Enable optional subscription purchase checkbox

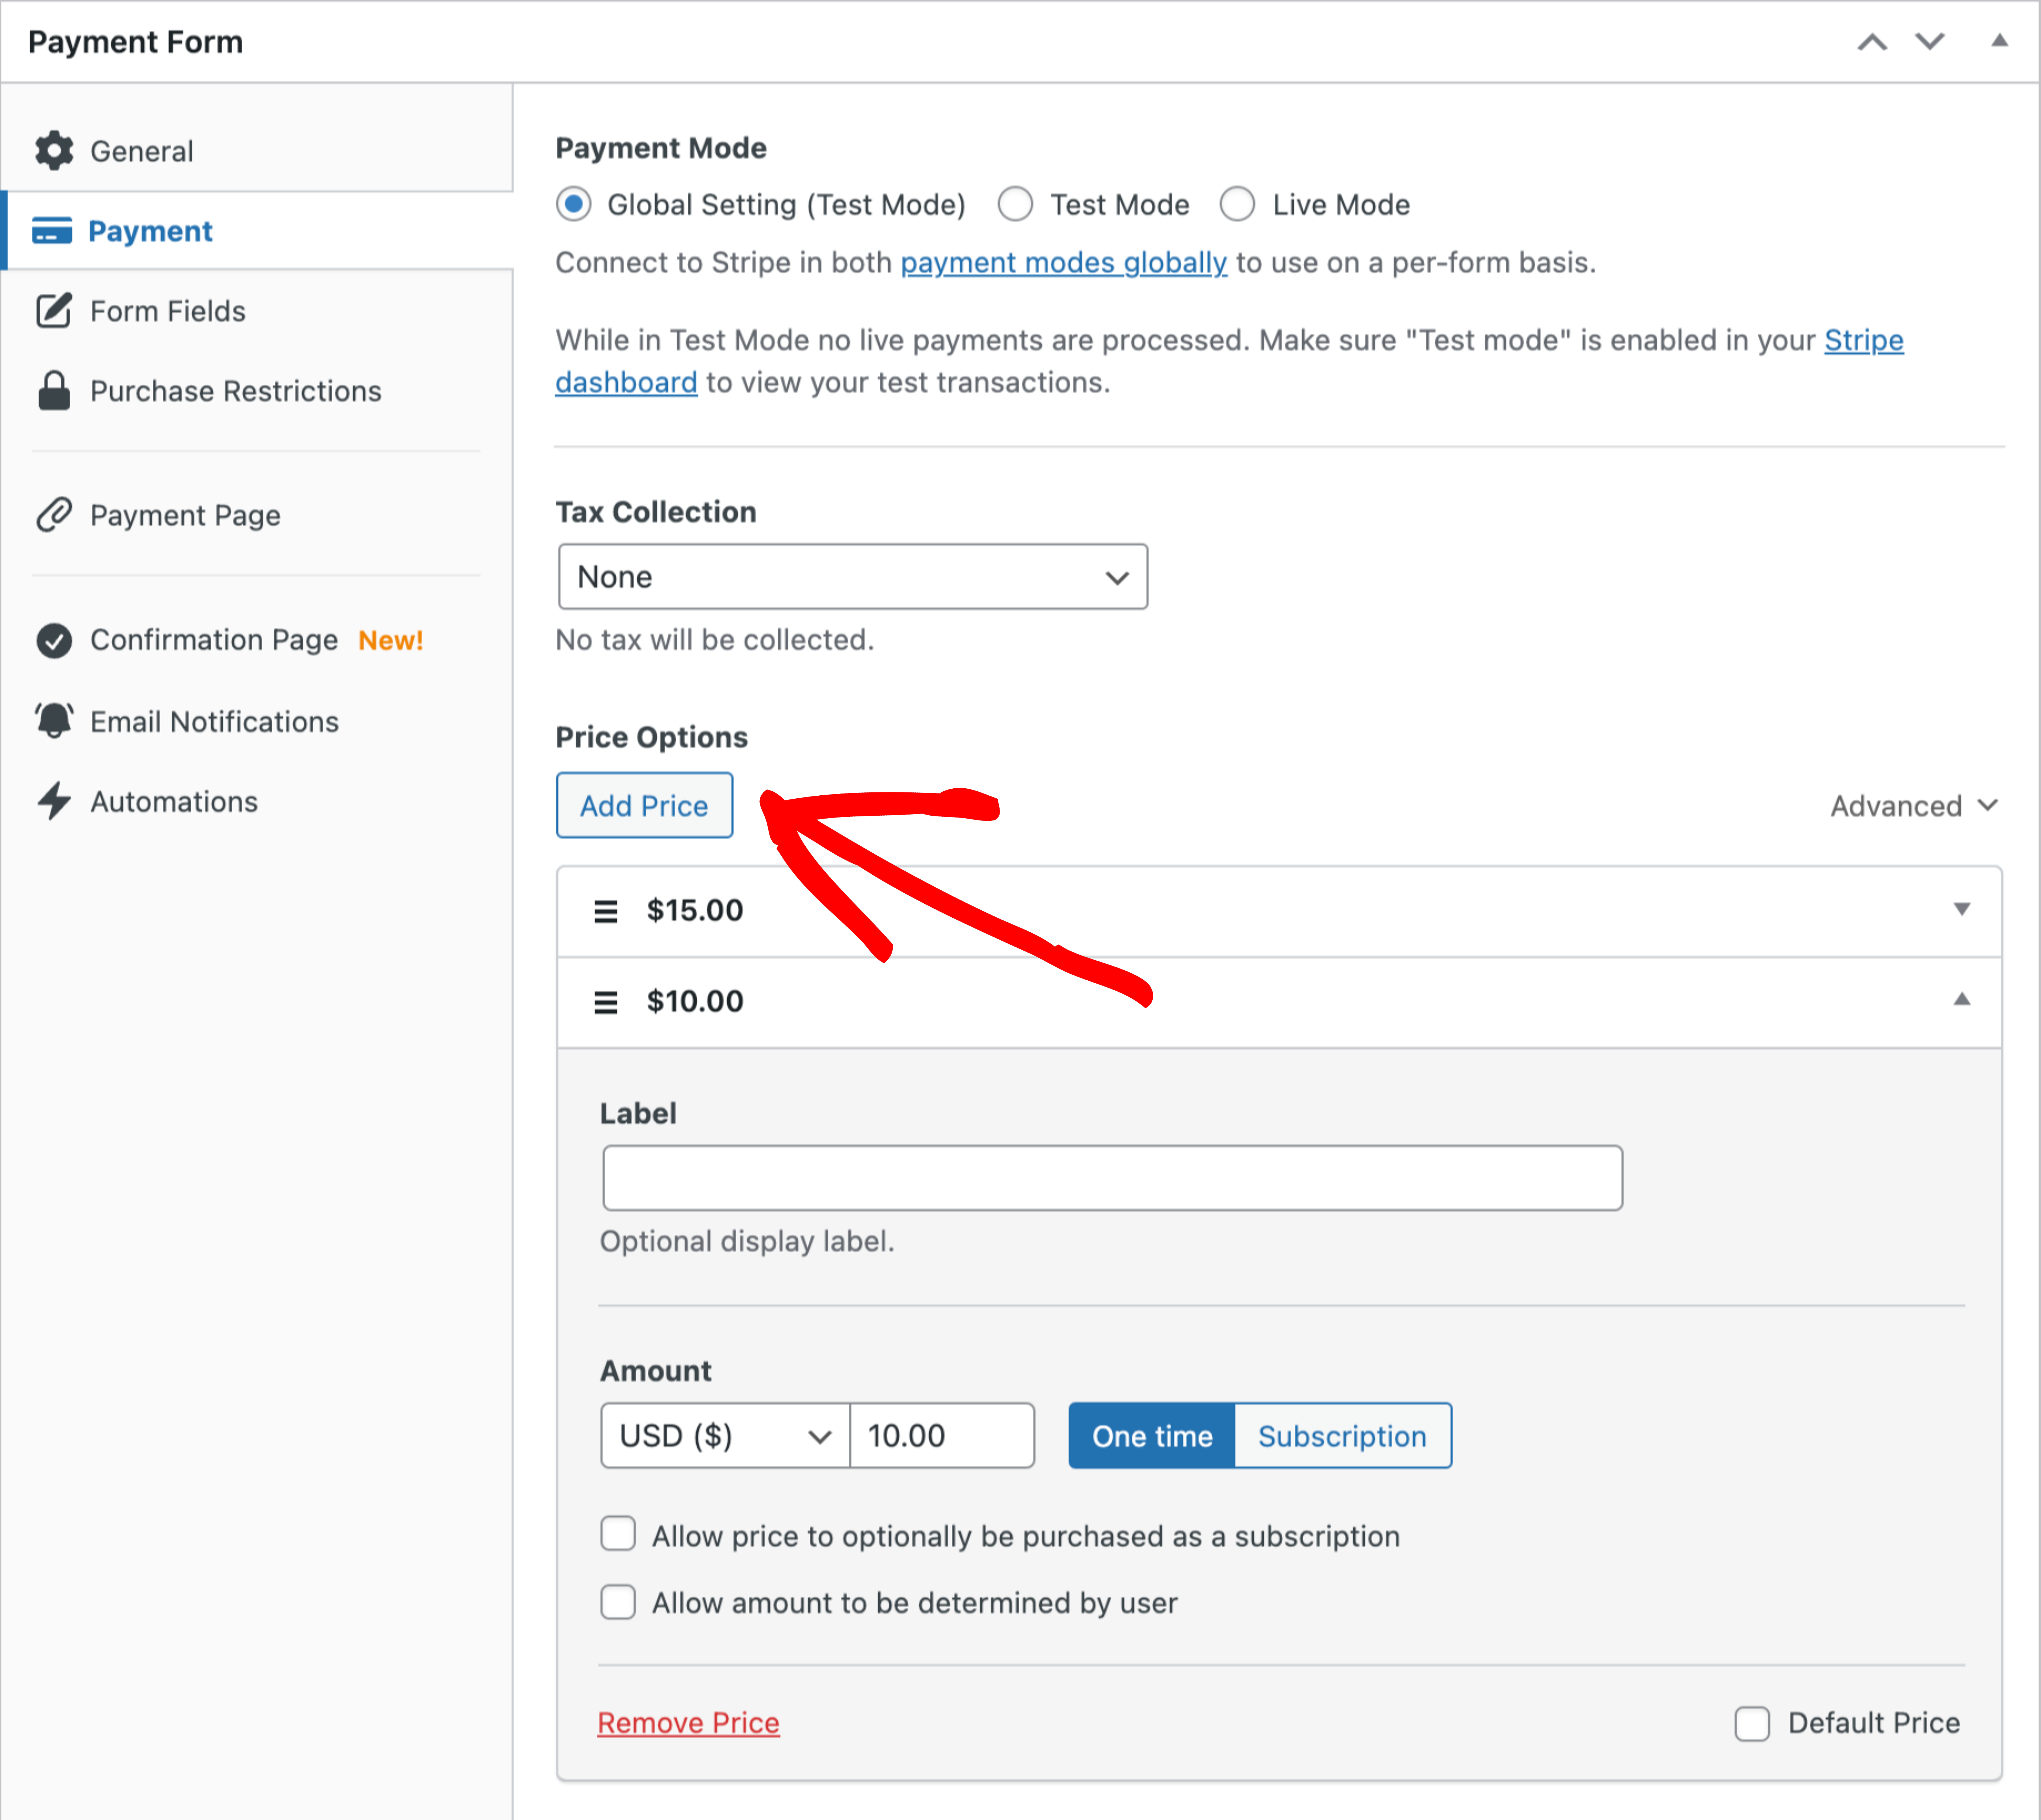pyautogui.click(x=618, y=1534)
